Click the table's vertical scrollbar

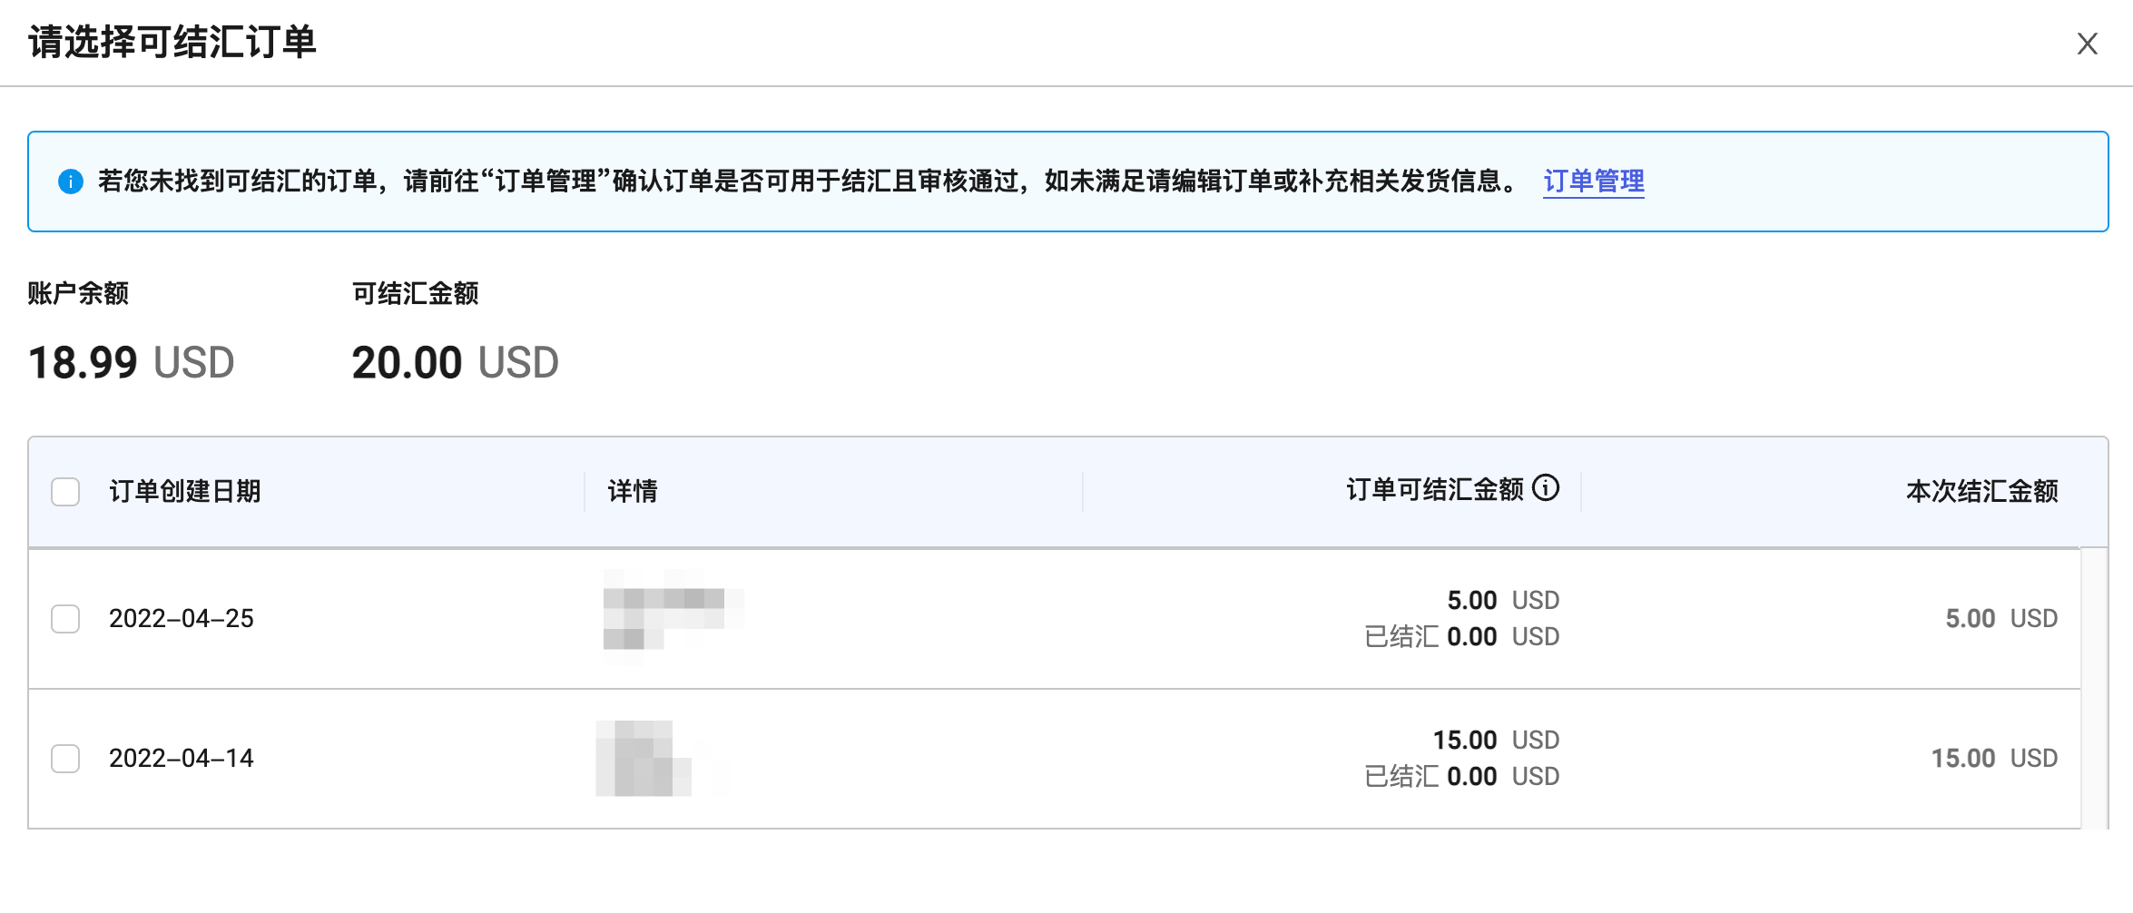(2094, 688)
